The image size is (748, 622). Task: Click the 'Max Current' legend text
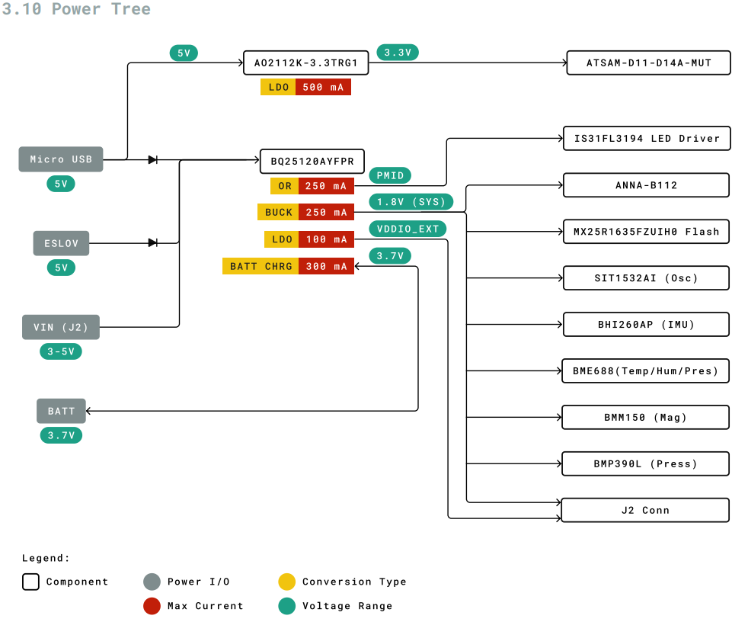pos(205,606)
